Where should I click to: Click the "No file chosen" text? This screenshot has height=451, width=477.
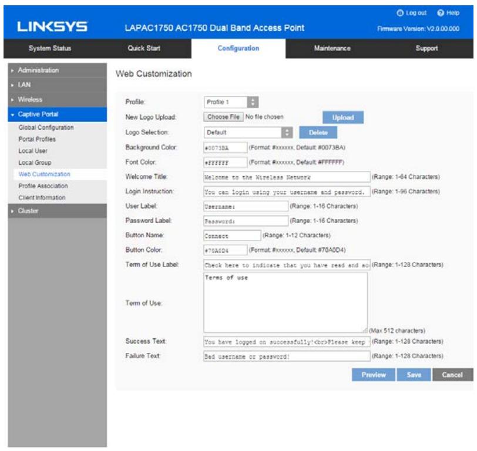[264, 117]
